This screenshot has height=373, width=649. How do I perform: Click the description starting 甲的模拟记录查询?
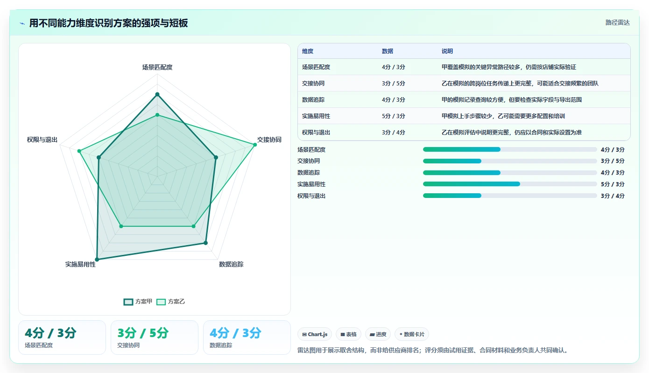[512, 100]
